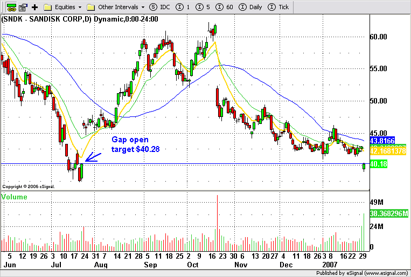Click the latest green candlestick below the 40.28 gap line
411x277 pixels.
364,167
